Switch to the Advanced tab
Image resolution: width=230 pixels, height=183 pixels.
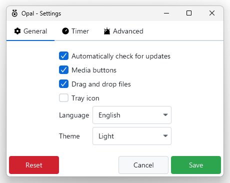click(123, 31)
